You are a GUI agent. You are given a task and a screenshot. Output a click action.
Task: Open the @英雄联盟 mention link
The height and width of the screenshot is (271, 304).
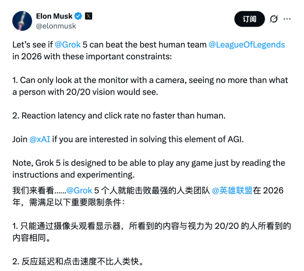pyautogui.click(x=232, y=190)
